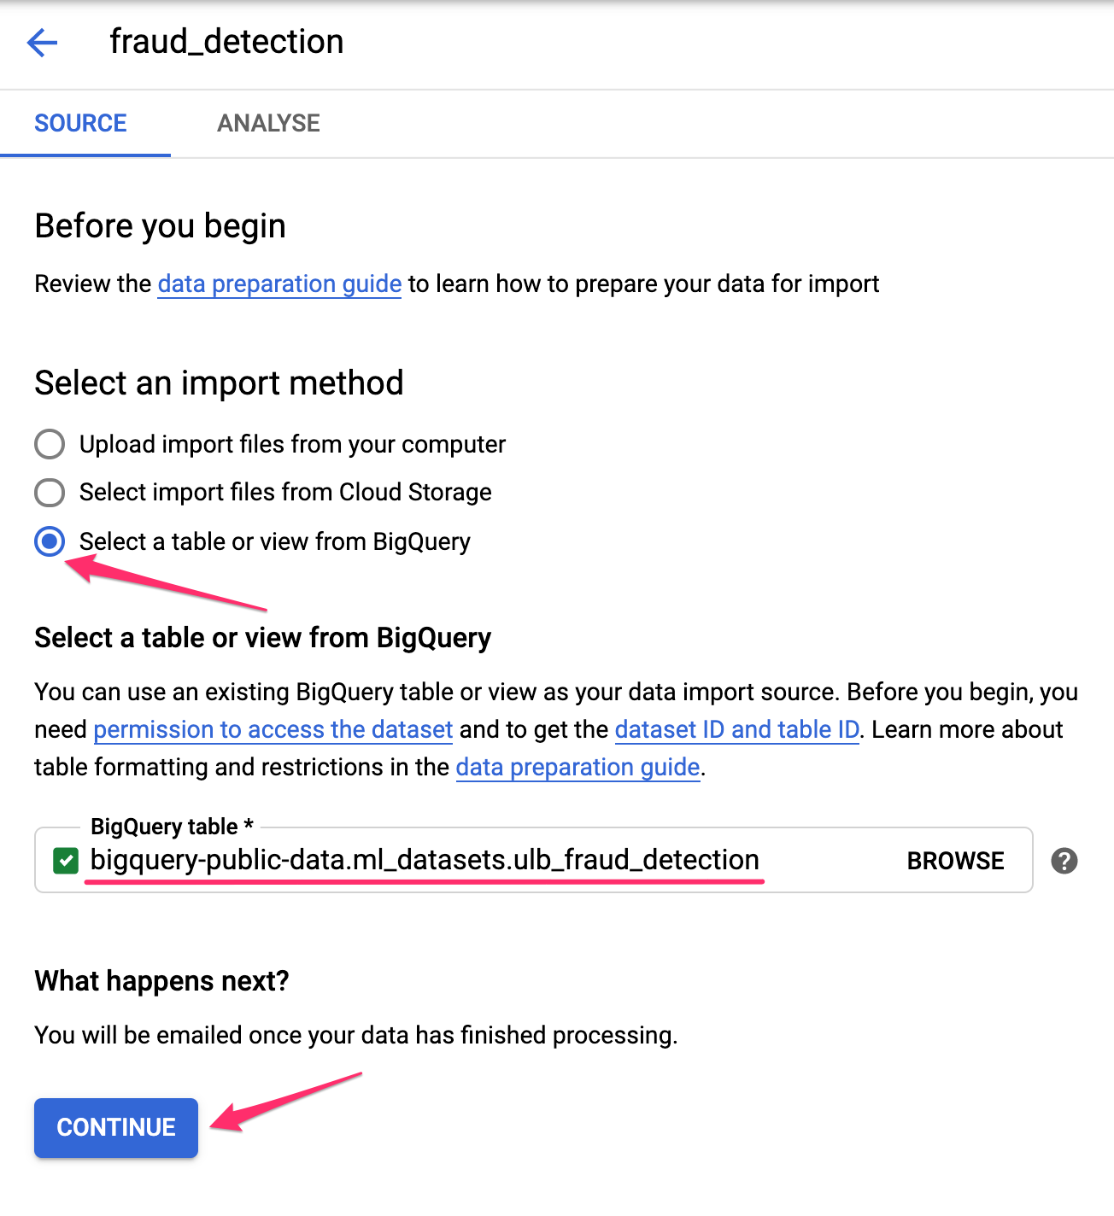The image size is (1114, 1216).
Task: Select the table or view from BigQuery option
Action: pyautogui.click(x=50, y=541)
